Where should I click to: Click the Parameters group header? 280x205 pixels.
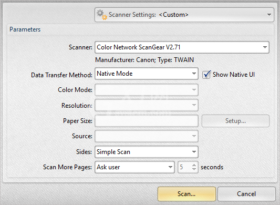[x=25, y=29]
